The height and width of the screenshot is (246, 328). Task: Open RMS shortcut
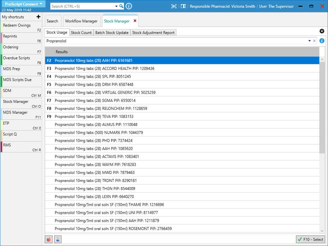click(x=21, y=147)
